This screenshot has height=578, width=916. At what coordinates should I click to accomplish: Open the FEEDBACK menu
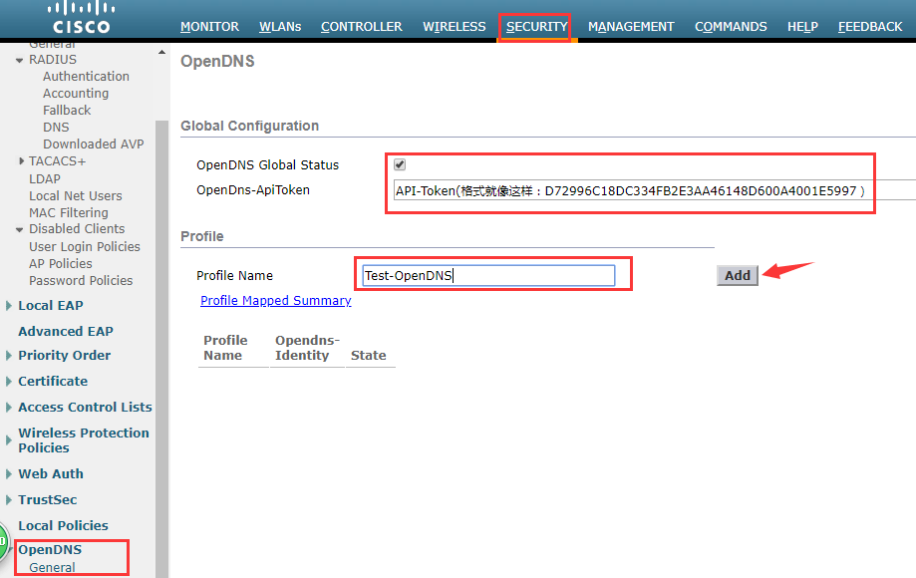coord(870,27)
